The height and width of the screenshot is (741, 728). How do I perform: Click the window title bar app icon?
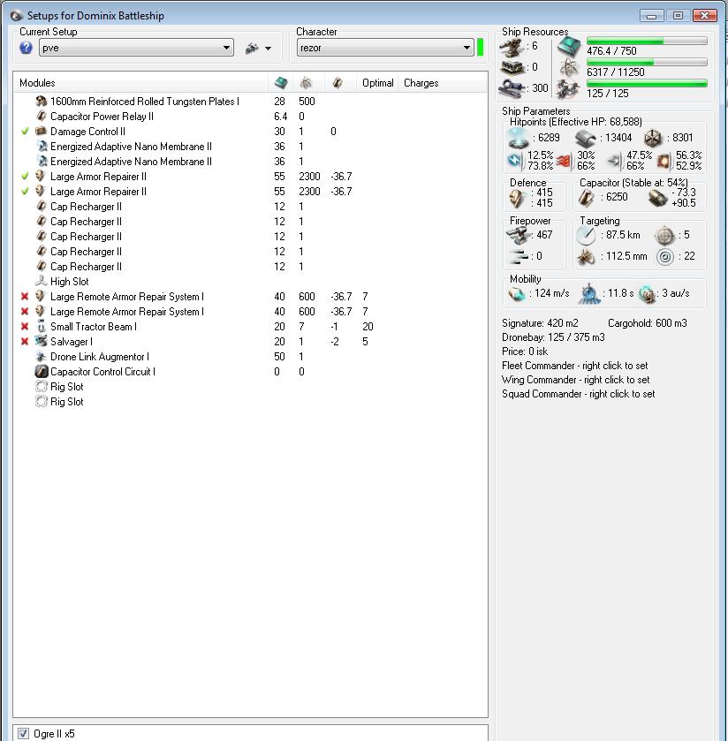(x=16, y=16)
